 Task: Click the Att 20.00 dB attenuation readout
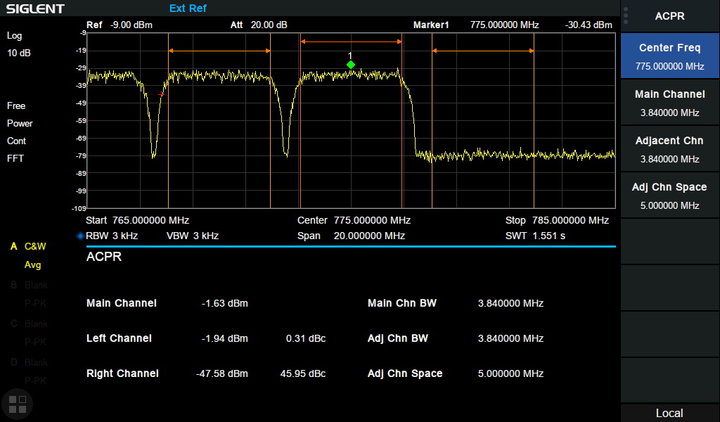(x=259, y=25)
